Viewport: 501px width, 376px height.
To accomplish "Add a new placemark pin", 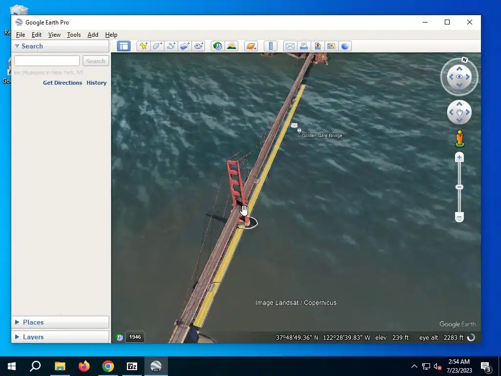I will click(x=143, y=46).
